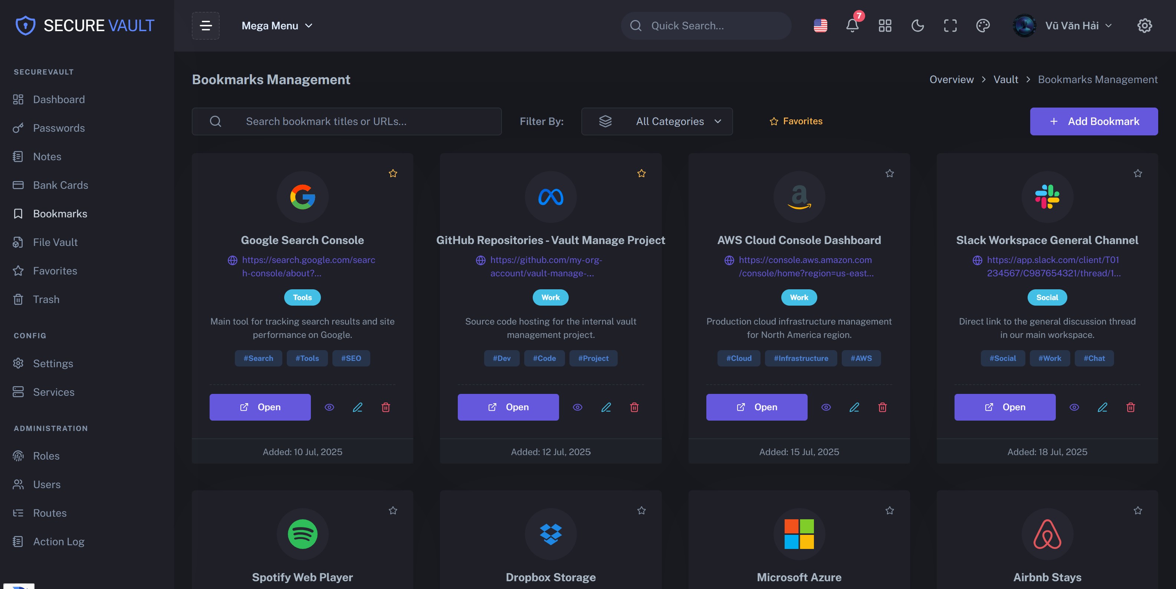
Task: Click the Add Bookmark button
Action: [x=1093, y=121]
